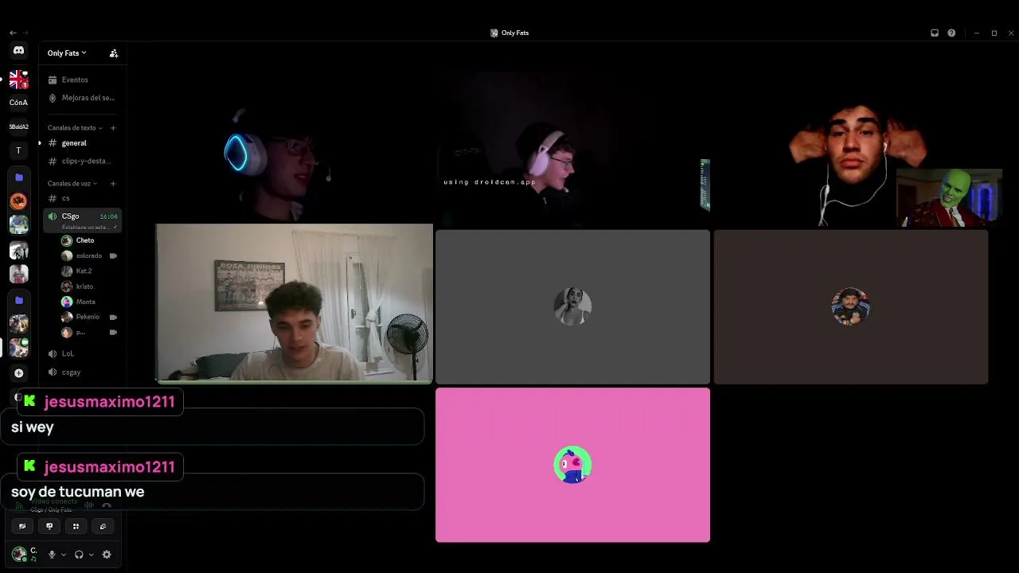The image size is (1019, 573).
Task: Go back with the left arrow
Action: click(13, 33)
